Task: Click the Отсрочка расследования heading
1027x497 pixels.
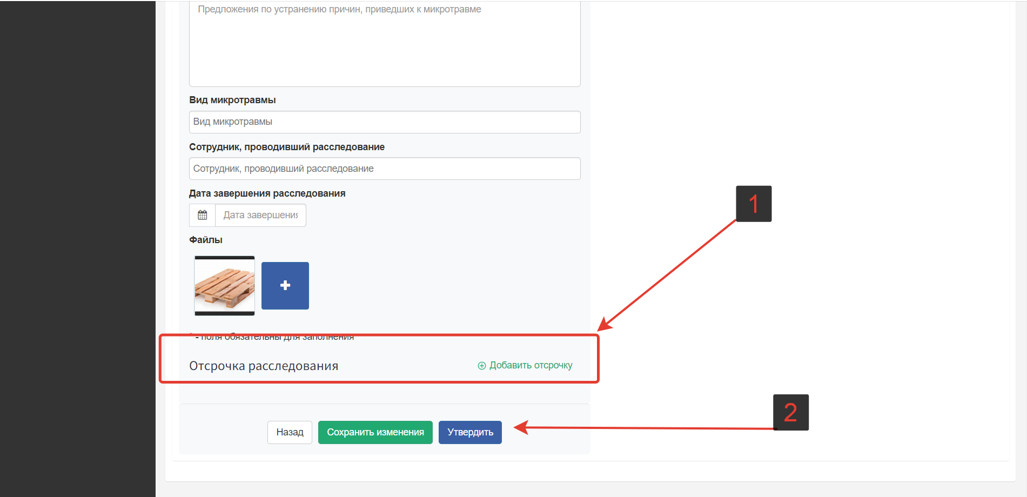Action: click(264, 366)
